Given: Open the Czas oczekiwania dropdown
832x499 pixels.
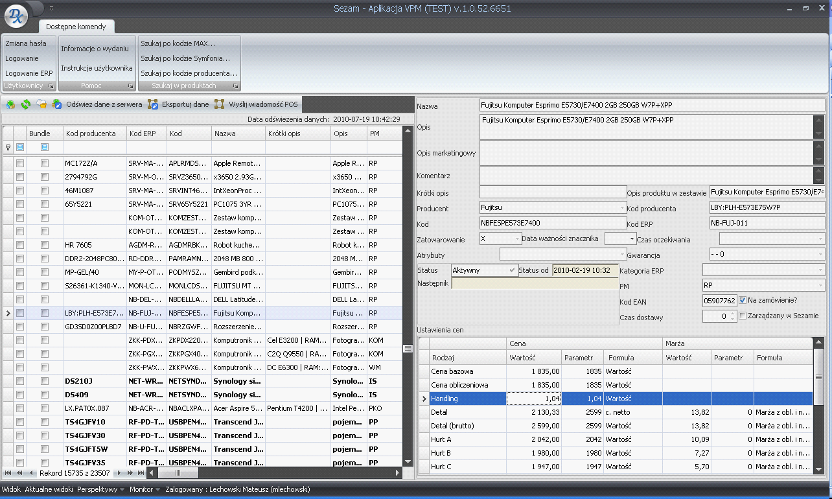Looking at the screenshot, I should (x=820, y=238).
